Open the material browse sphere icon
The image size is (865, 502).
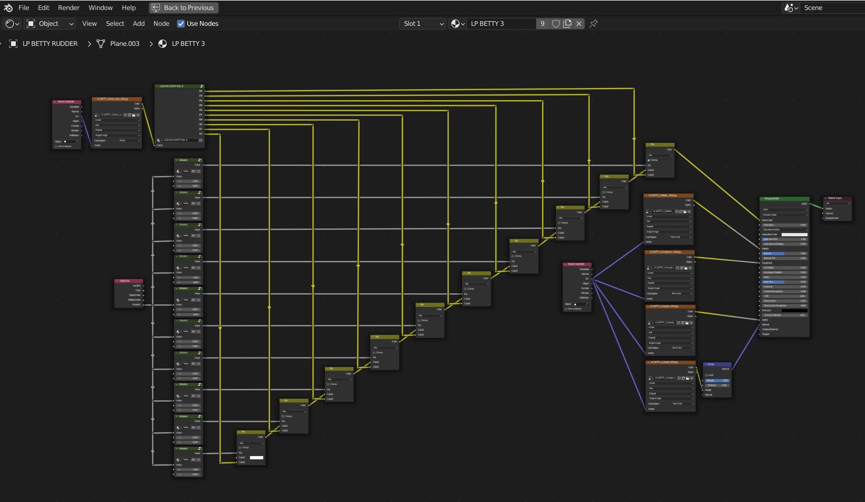(x=457, y=24)
